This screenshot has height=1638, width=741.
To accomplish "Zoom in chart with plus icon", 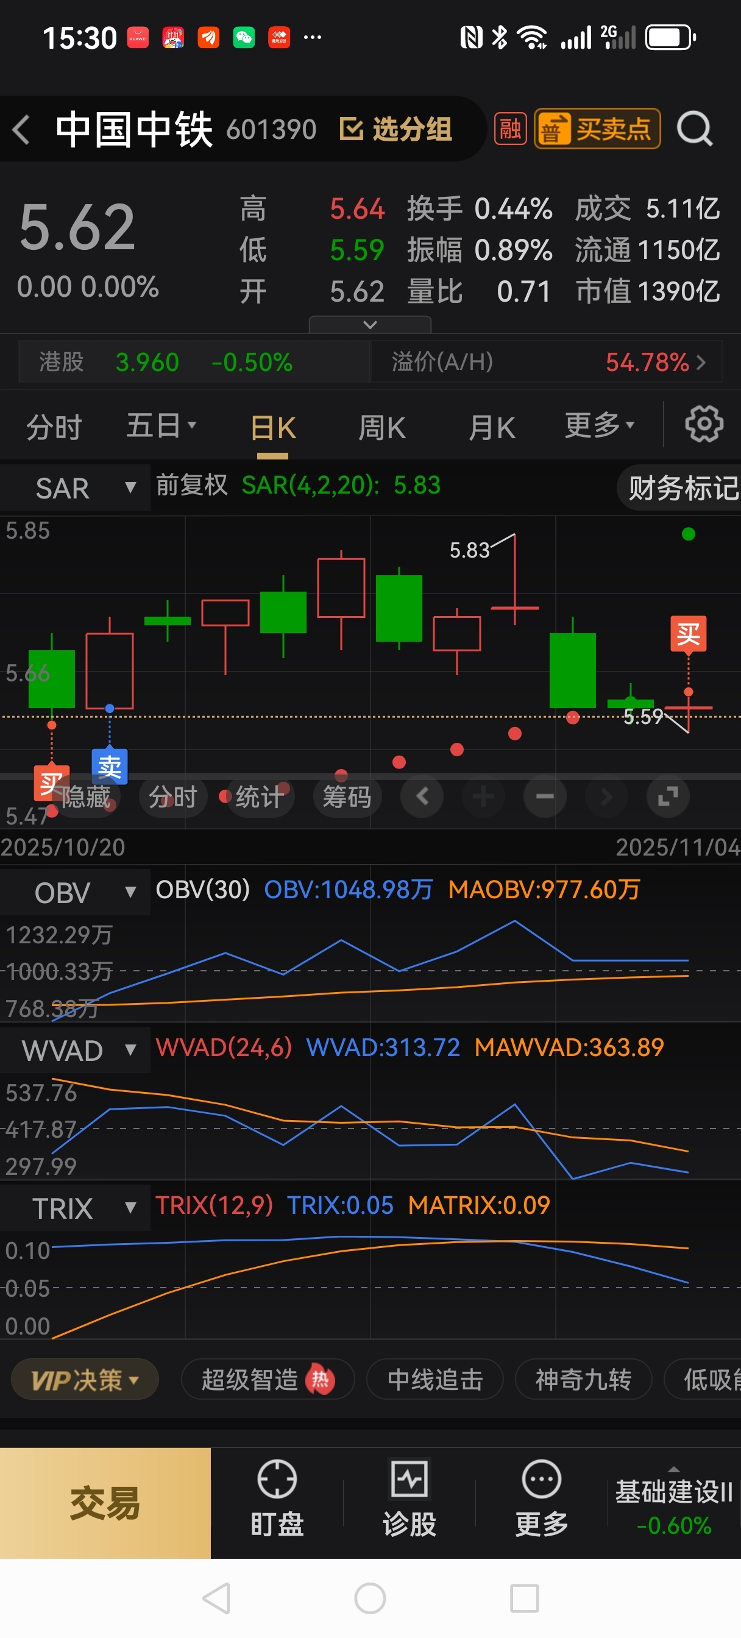I will (x=483, y=796).
